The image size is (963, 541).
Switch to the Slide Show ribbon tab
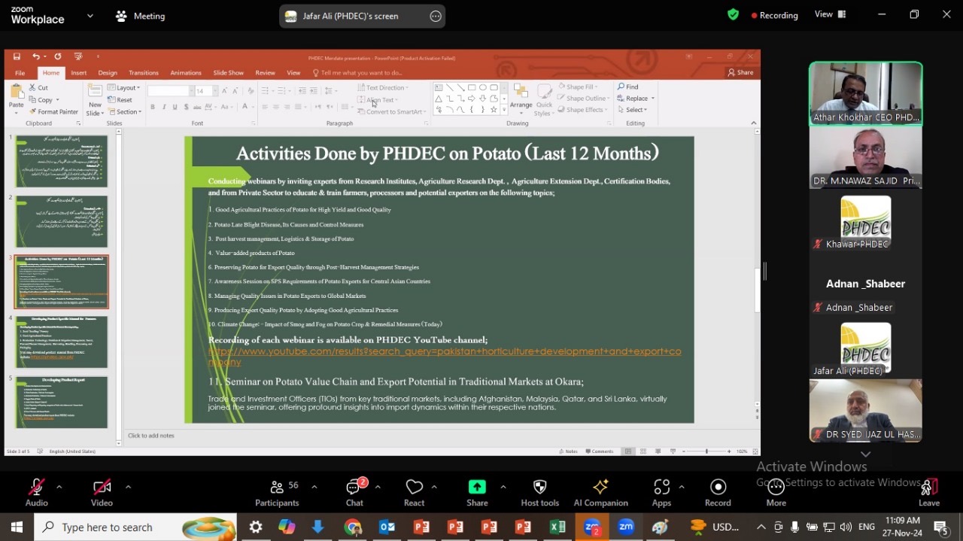(228, 73)
